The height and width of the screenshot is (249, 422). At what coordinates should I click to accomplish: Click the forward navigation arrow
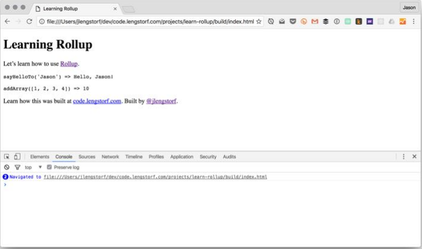click(18, 21)
